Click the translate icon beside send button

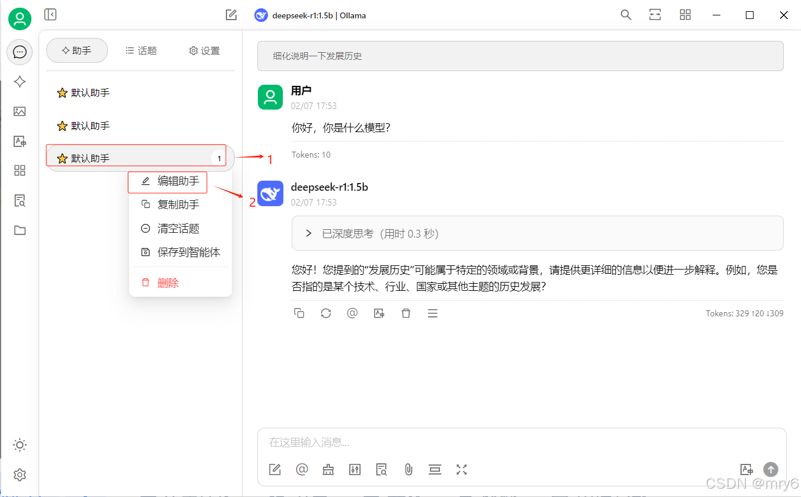click(x=746, y=470)
